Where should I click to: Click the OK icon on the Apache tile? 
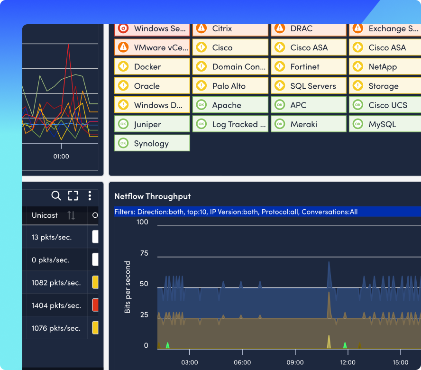point(201,105)
